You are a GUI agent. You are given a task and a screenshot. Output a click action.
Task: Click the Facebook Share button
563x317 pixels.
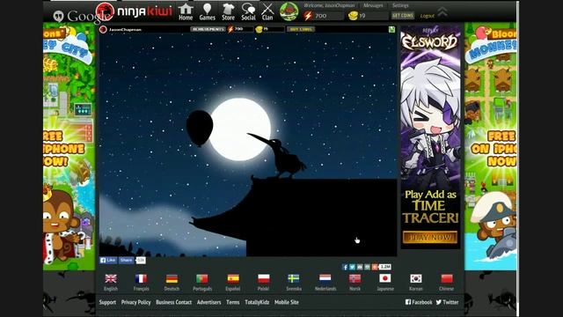(126, 261)
